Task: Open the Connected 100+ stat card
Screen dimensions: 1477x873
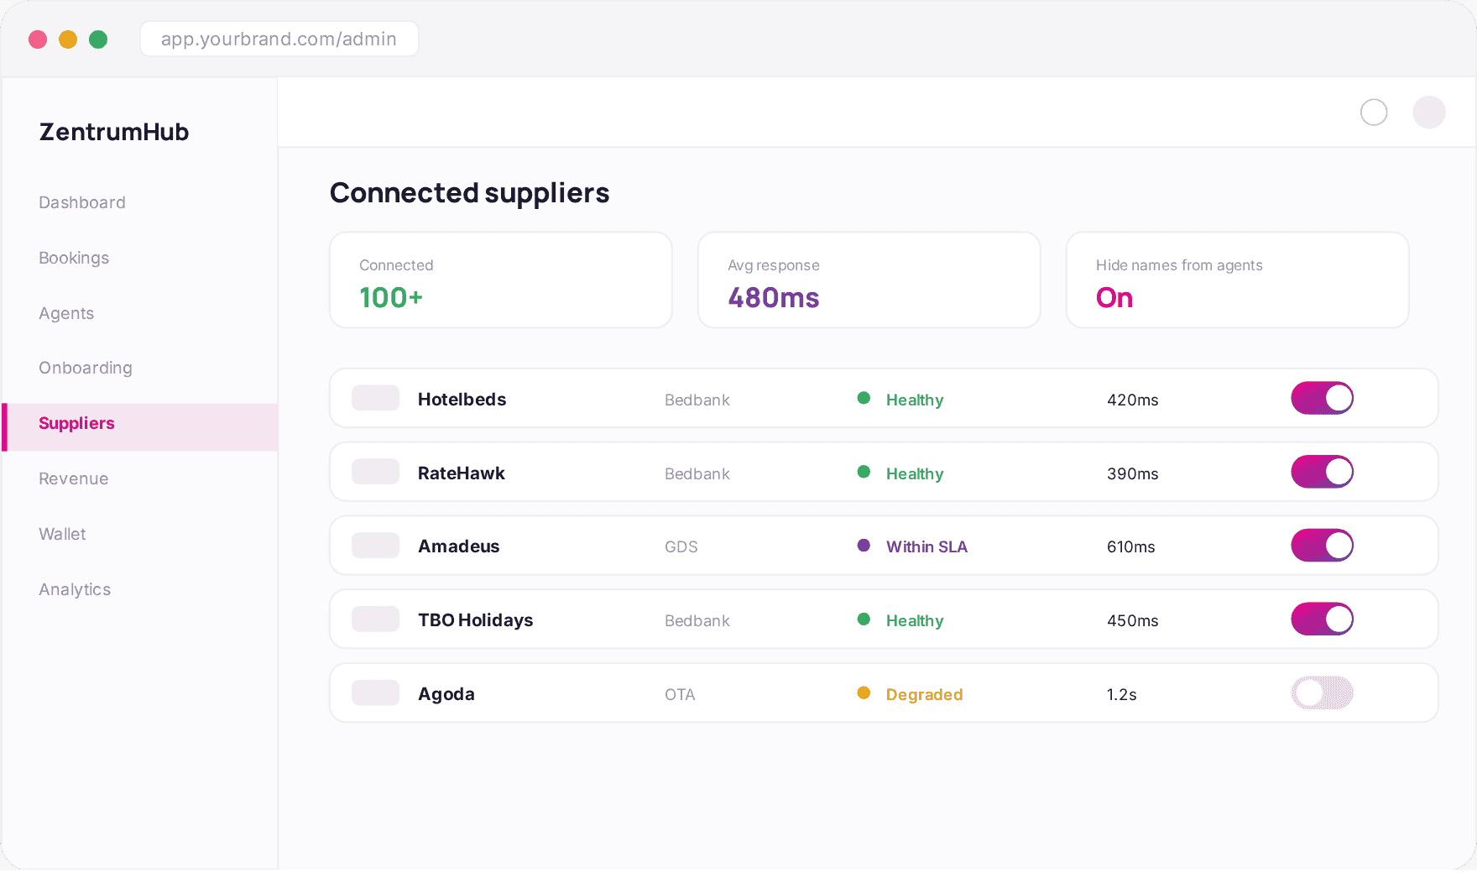Action: tap(501, 280)
